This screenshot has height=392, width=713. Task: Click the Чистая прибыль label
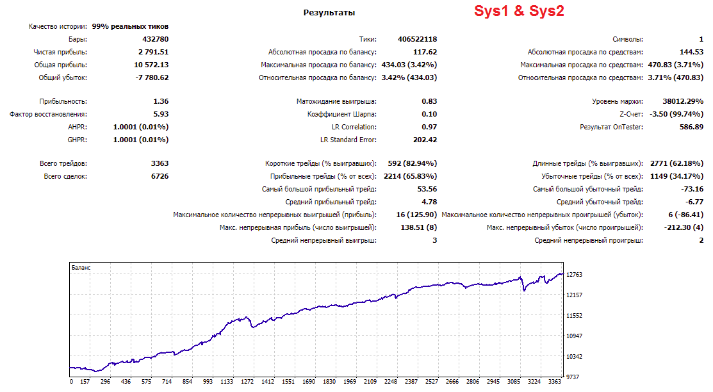(x=60, y=52)
